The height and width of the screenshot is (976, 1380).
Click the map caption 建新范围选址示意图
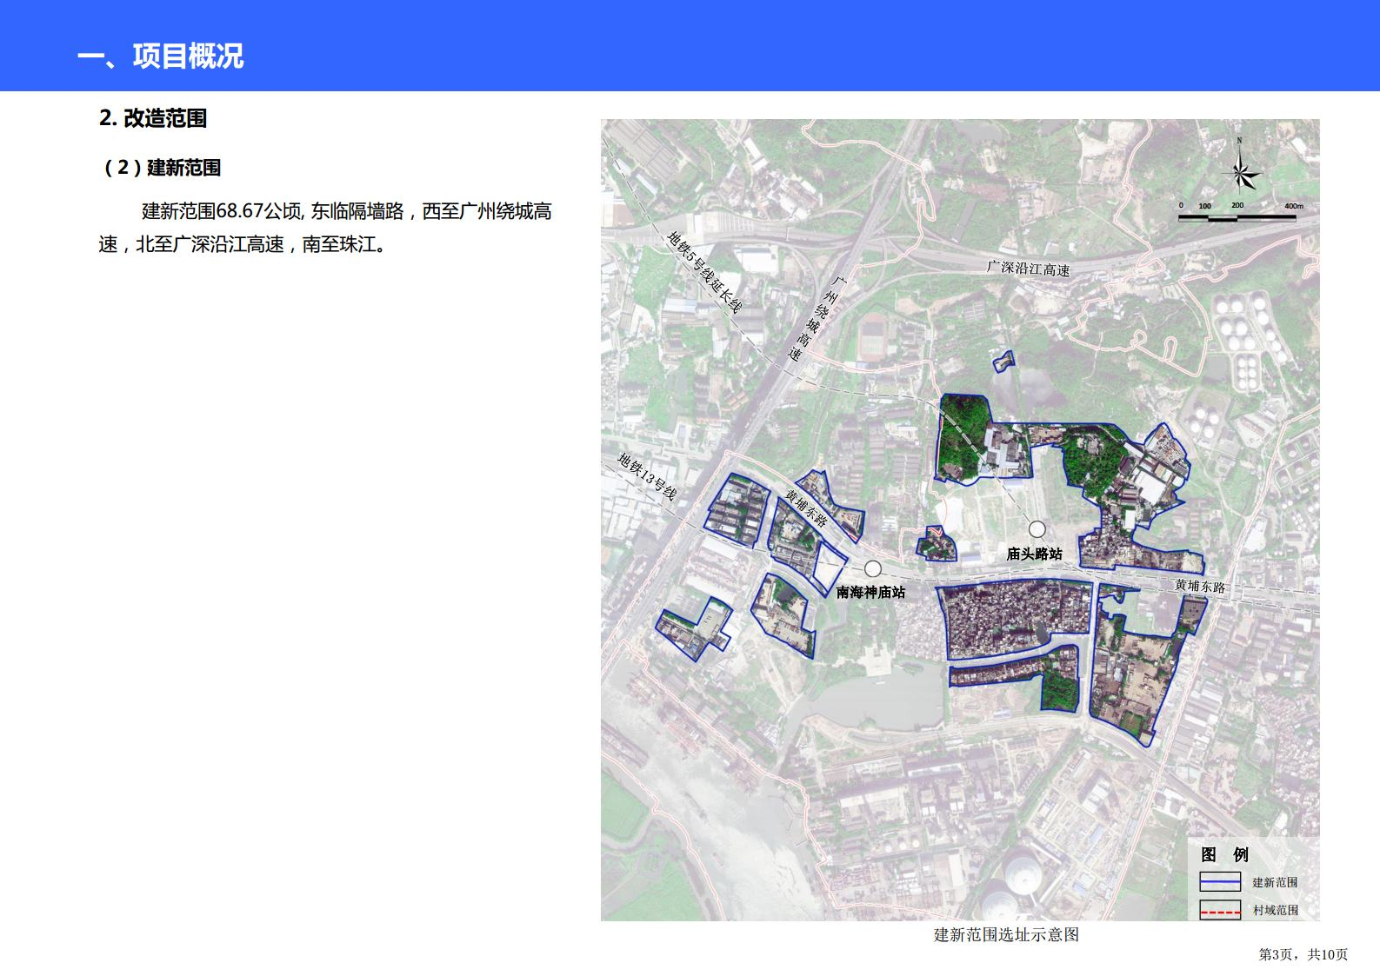pyautogui.click(x=1006, y=935)
